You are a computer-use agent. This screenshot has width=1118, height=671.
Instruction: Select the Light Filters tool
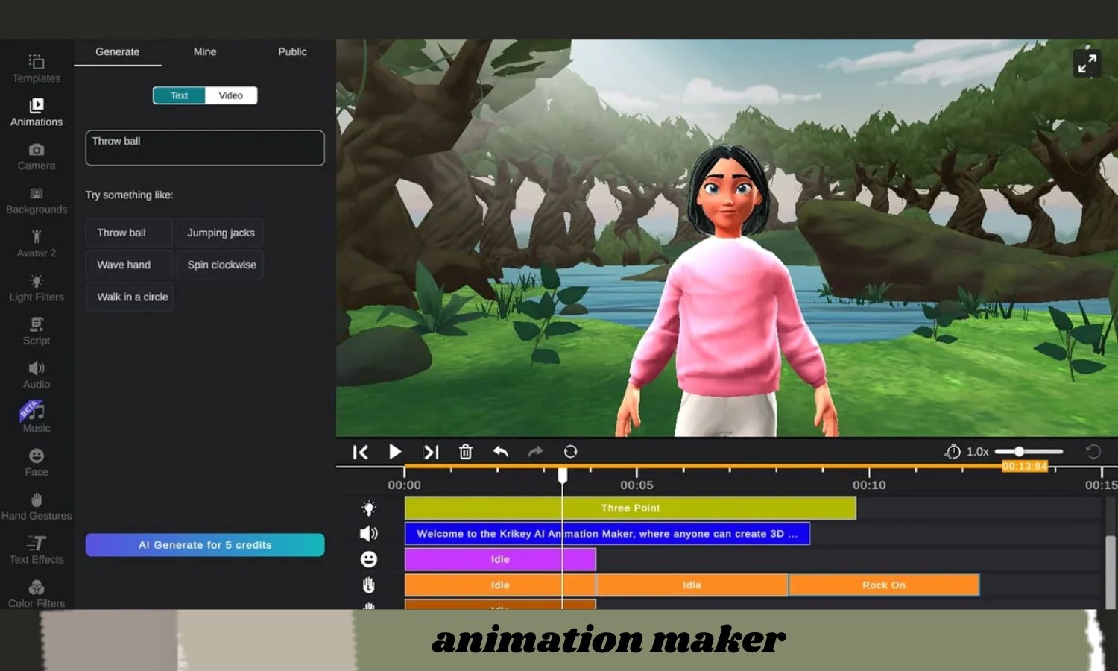coord(36,287)
